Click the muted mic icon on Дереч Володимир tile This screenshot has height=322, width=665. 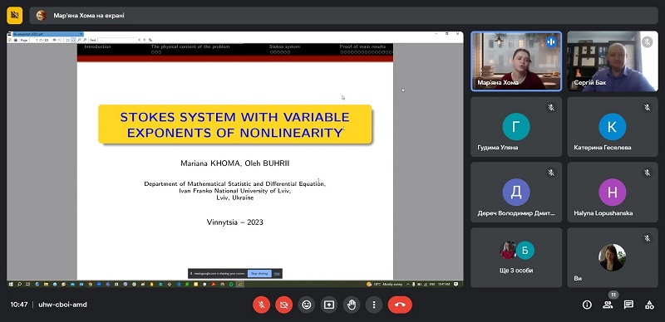point(551,173)
